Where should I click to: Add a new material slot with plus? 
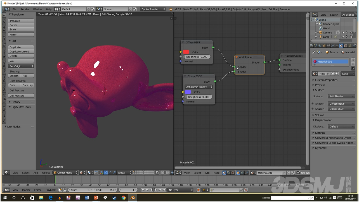click(353, 60)
